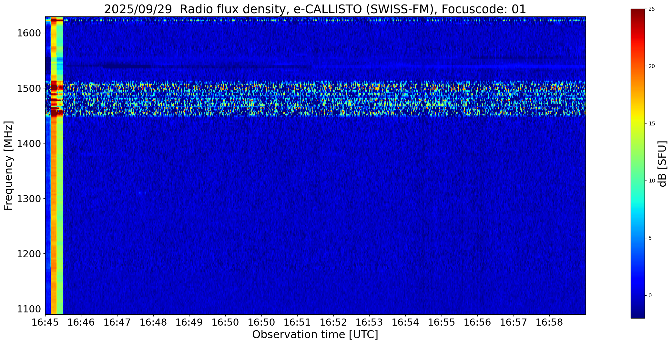Select the 16:57 time tick label

514,322
